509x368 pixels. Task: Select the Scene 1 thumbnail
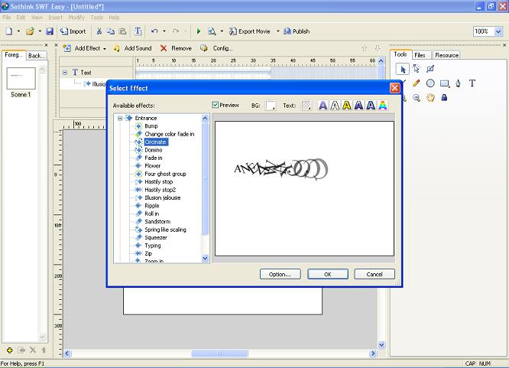(21, 78)
